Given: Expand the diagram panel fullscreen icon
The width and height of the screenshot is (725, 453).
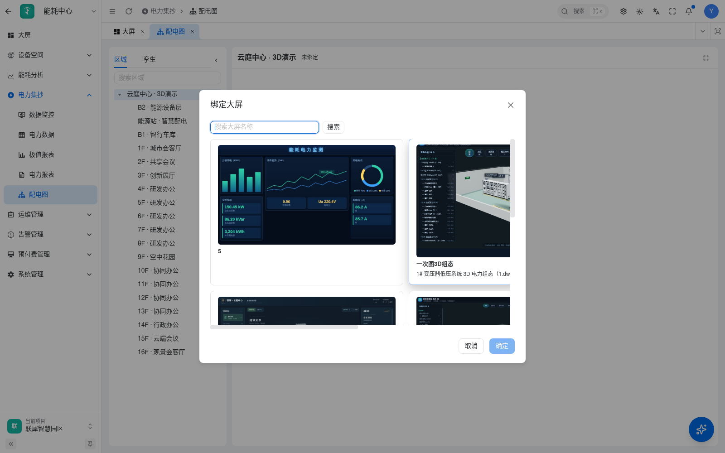Looking at the screenshot, I should point(706,58).
